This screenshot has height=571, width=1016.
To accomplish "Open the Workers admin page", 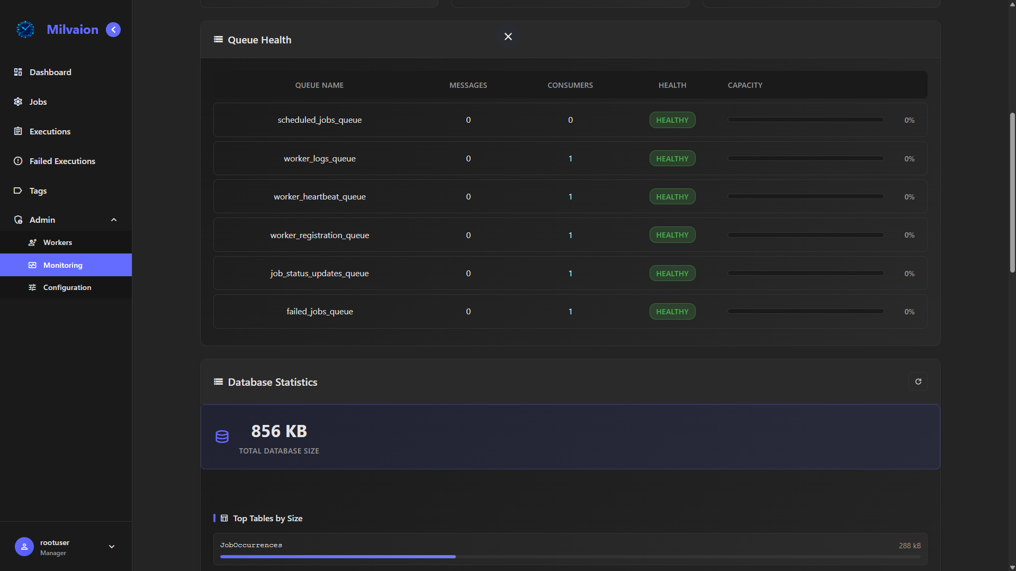I will pyautogui.click(x=57, y=242).
